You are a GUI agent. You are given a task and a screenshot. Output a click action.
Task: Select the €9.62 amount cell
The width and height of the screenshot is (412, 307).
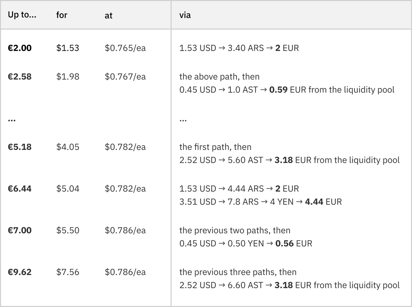pos(20,272)
